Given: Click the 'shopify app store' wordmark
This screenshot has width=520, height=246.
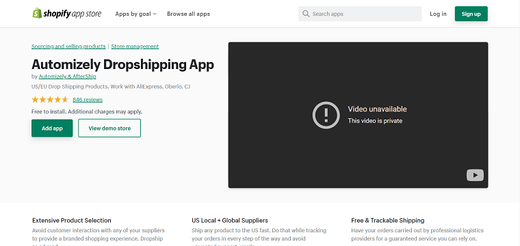Looking at the screenshot, I should [x=72, y=14].
